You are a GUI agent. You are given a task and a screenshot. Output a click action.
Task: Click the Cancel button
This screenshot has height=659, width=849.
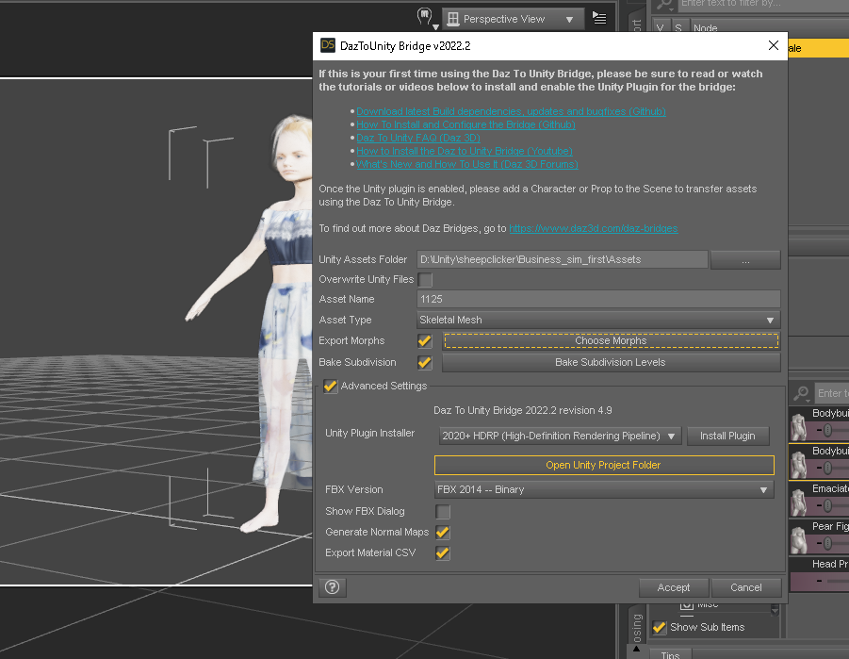(745, 587)
